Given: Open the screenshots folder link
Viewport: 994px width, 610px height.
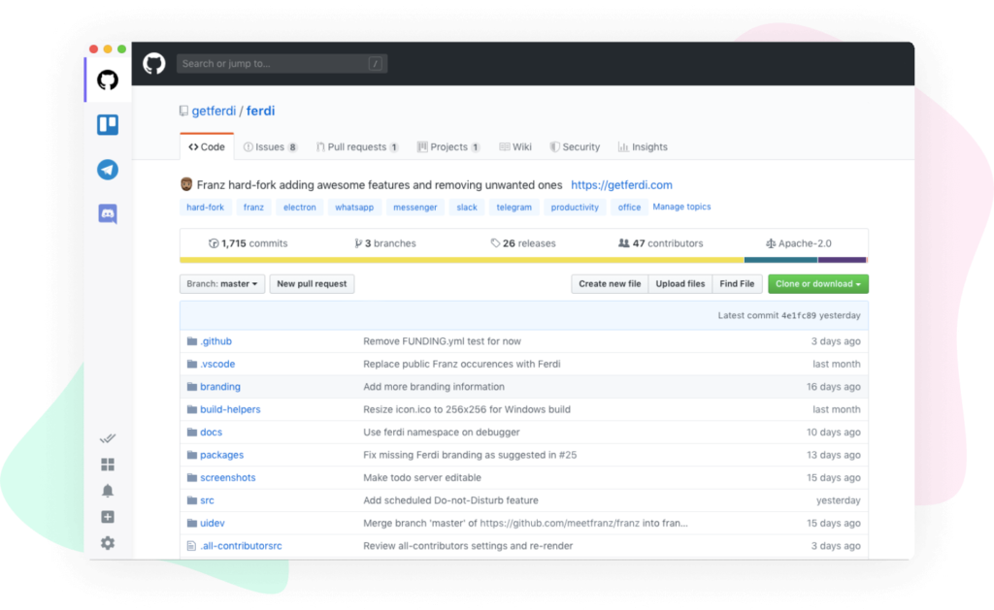Looking at the screenshot, I should pos(227,477).
